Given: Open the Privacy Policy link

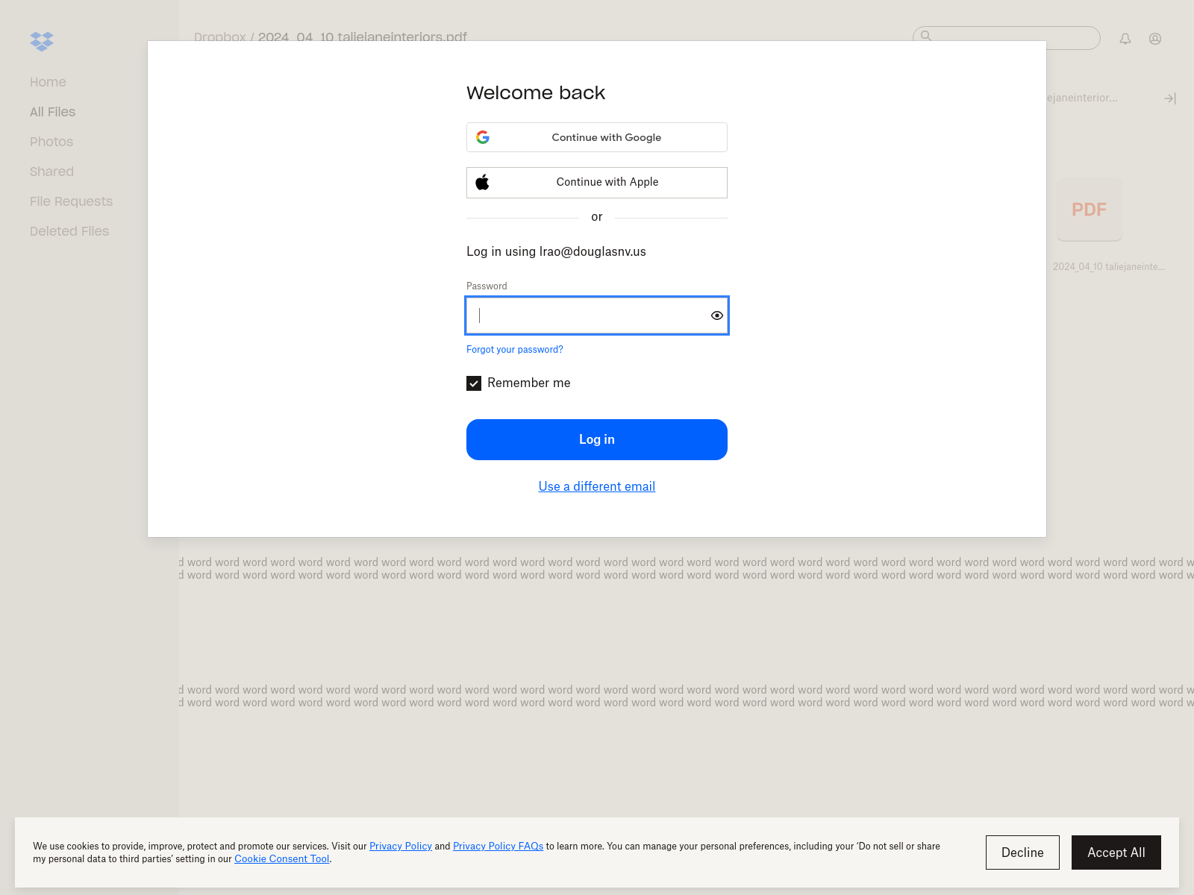Looking at the screenshot, I should [x=401, y=846].
